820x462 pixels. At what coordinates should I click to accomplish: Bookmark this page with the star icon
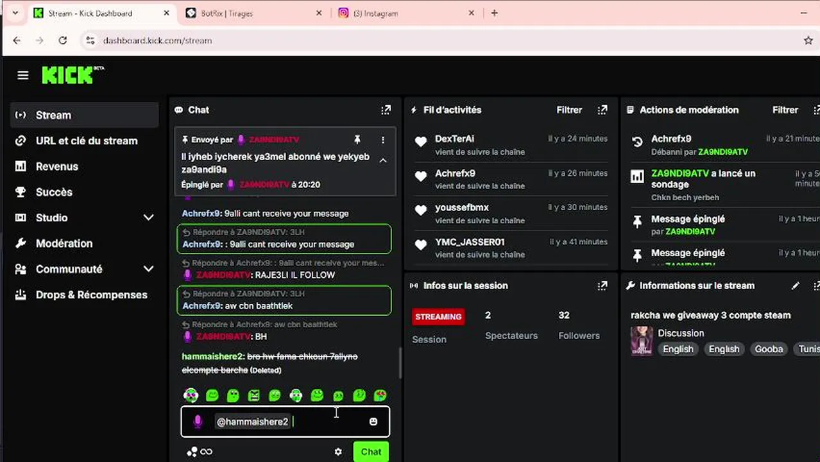(808, 40)
